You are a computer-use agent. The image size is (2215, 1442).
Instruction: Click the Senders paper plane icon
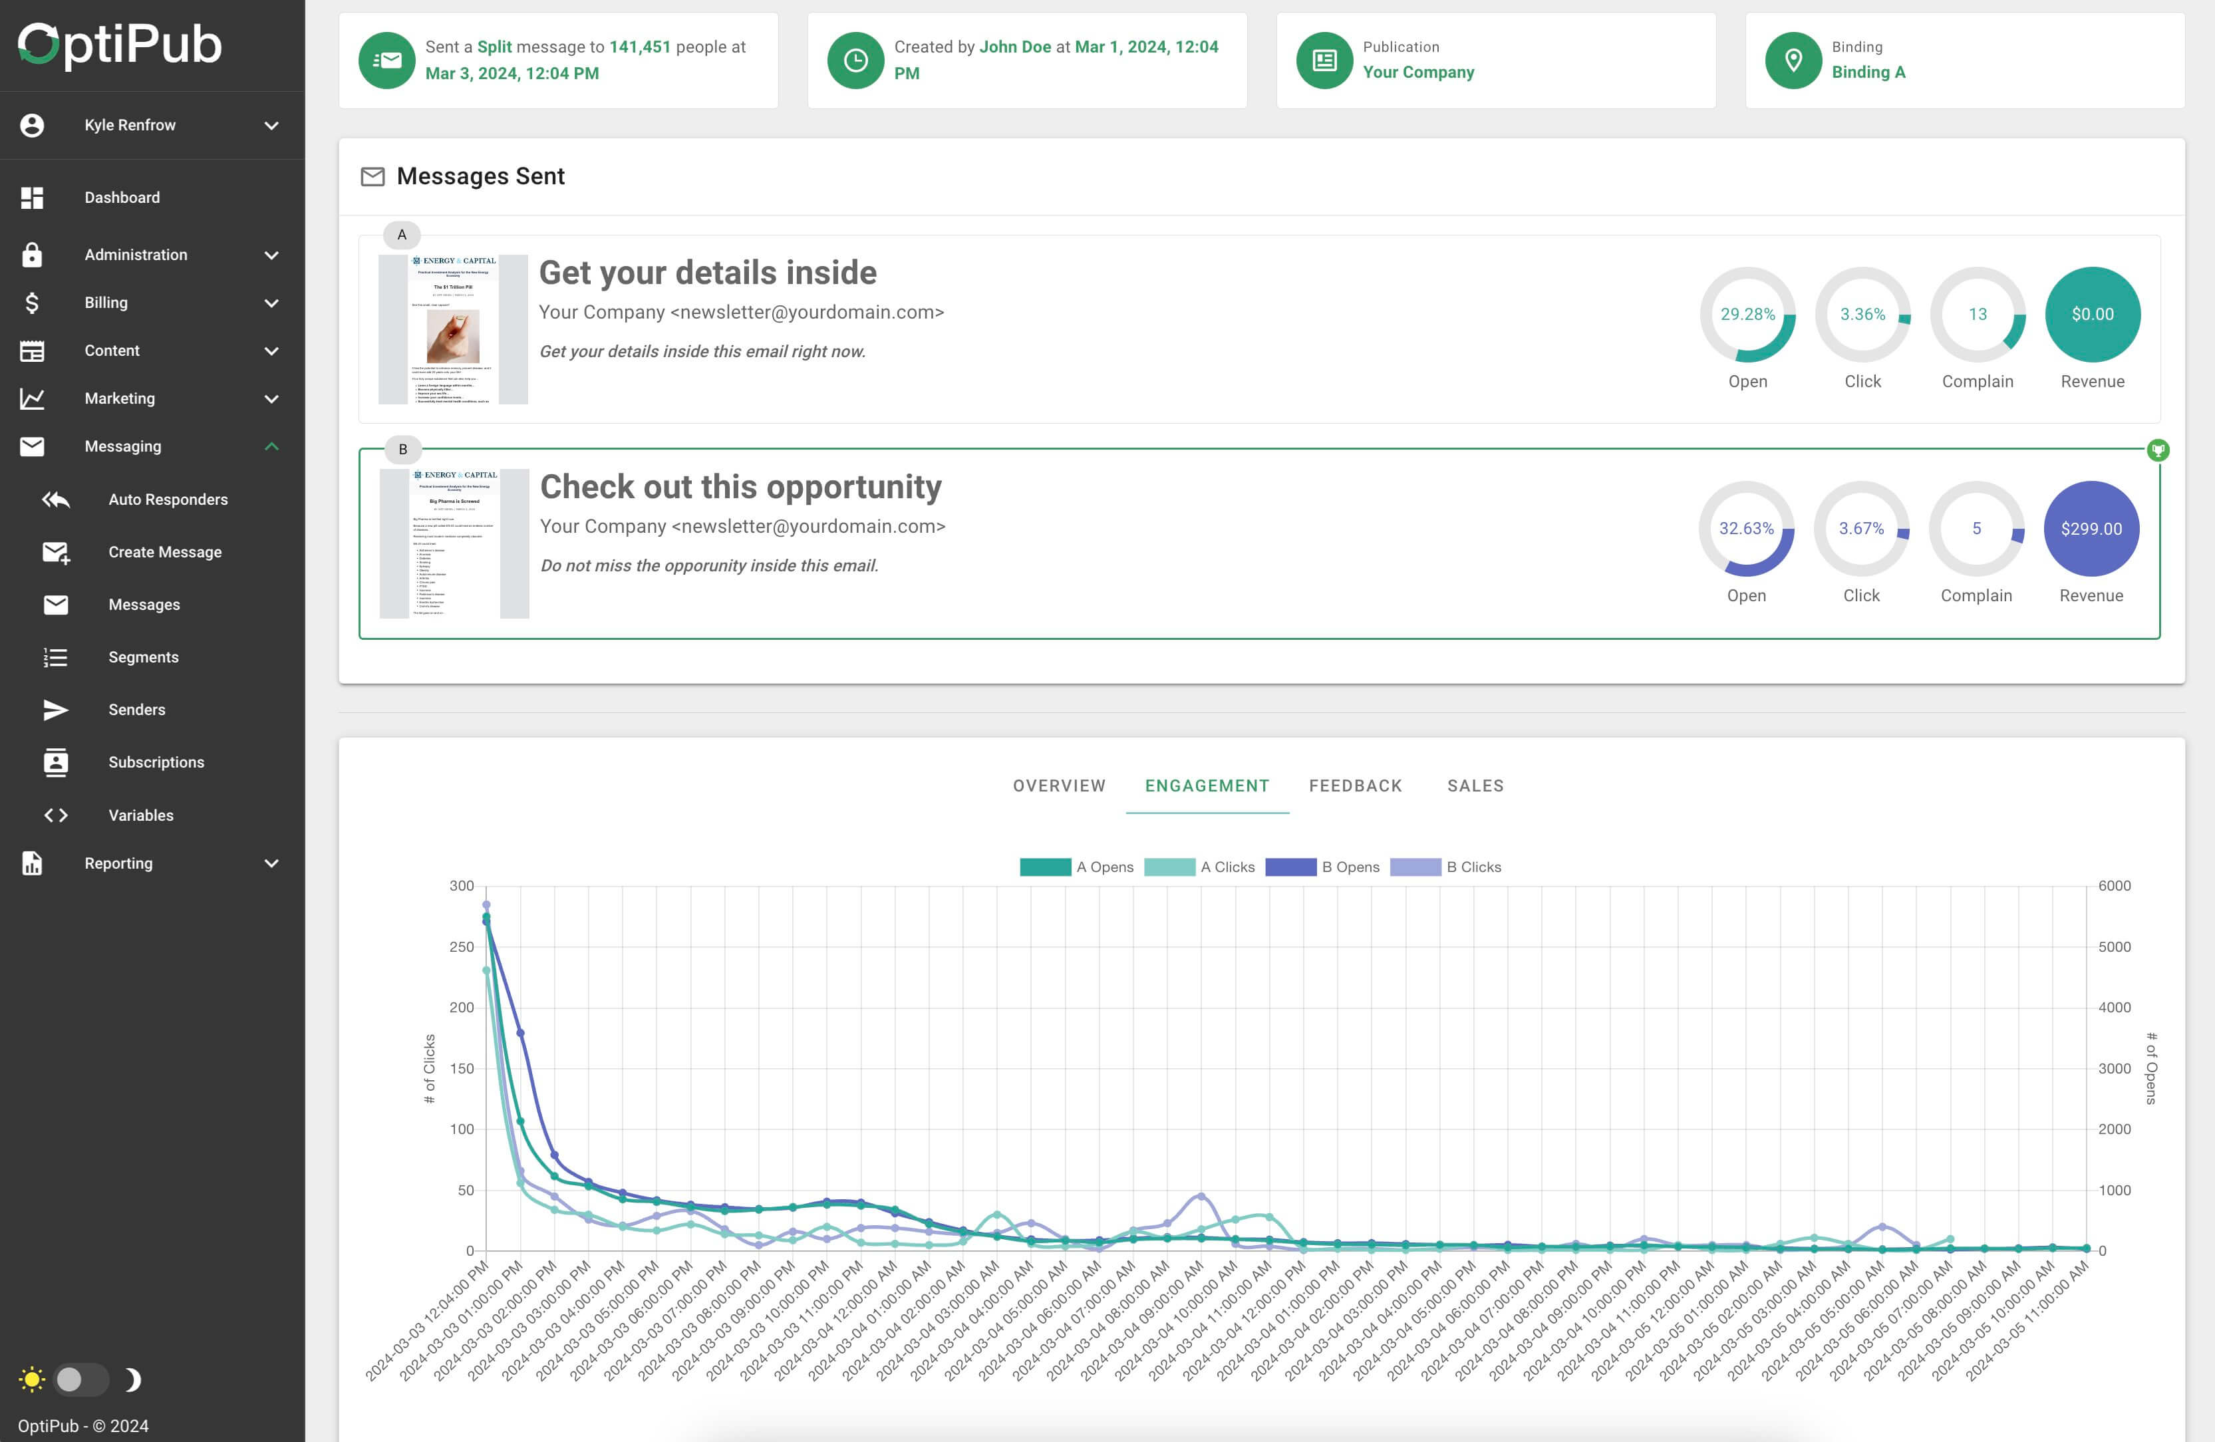(56, 710)
